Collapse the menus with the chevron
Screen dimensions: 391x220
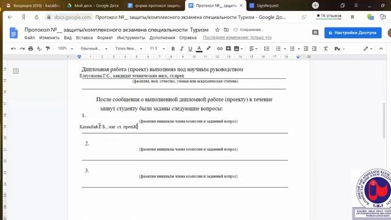[381, 49]
